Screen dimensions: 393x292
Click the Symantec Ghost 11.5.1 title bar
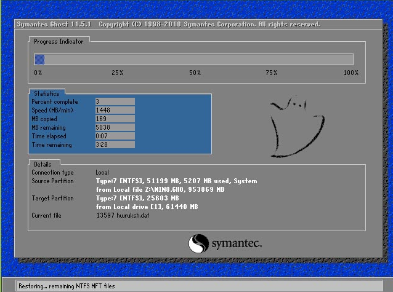(198, 24)
